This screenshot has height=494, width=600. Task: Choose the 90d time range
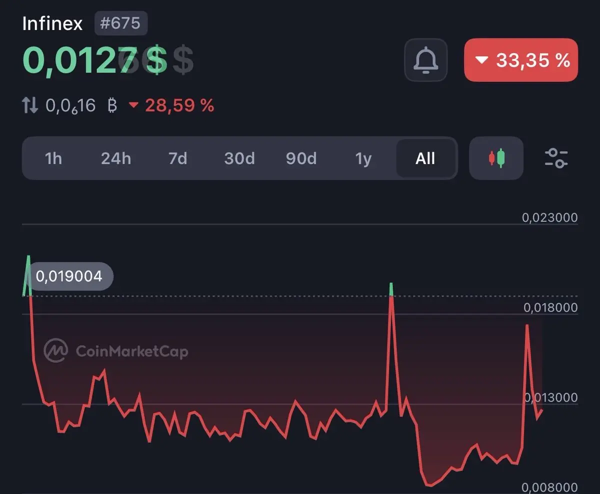tap(301, 158)
